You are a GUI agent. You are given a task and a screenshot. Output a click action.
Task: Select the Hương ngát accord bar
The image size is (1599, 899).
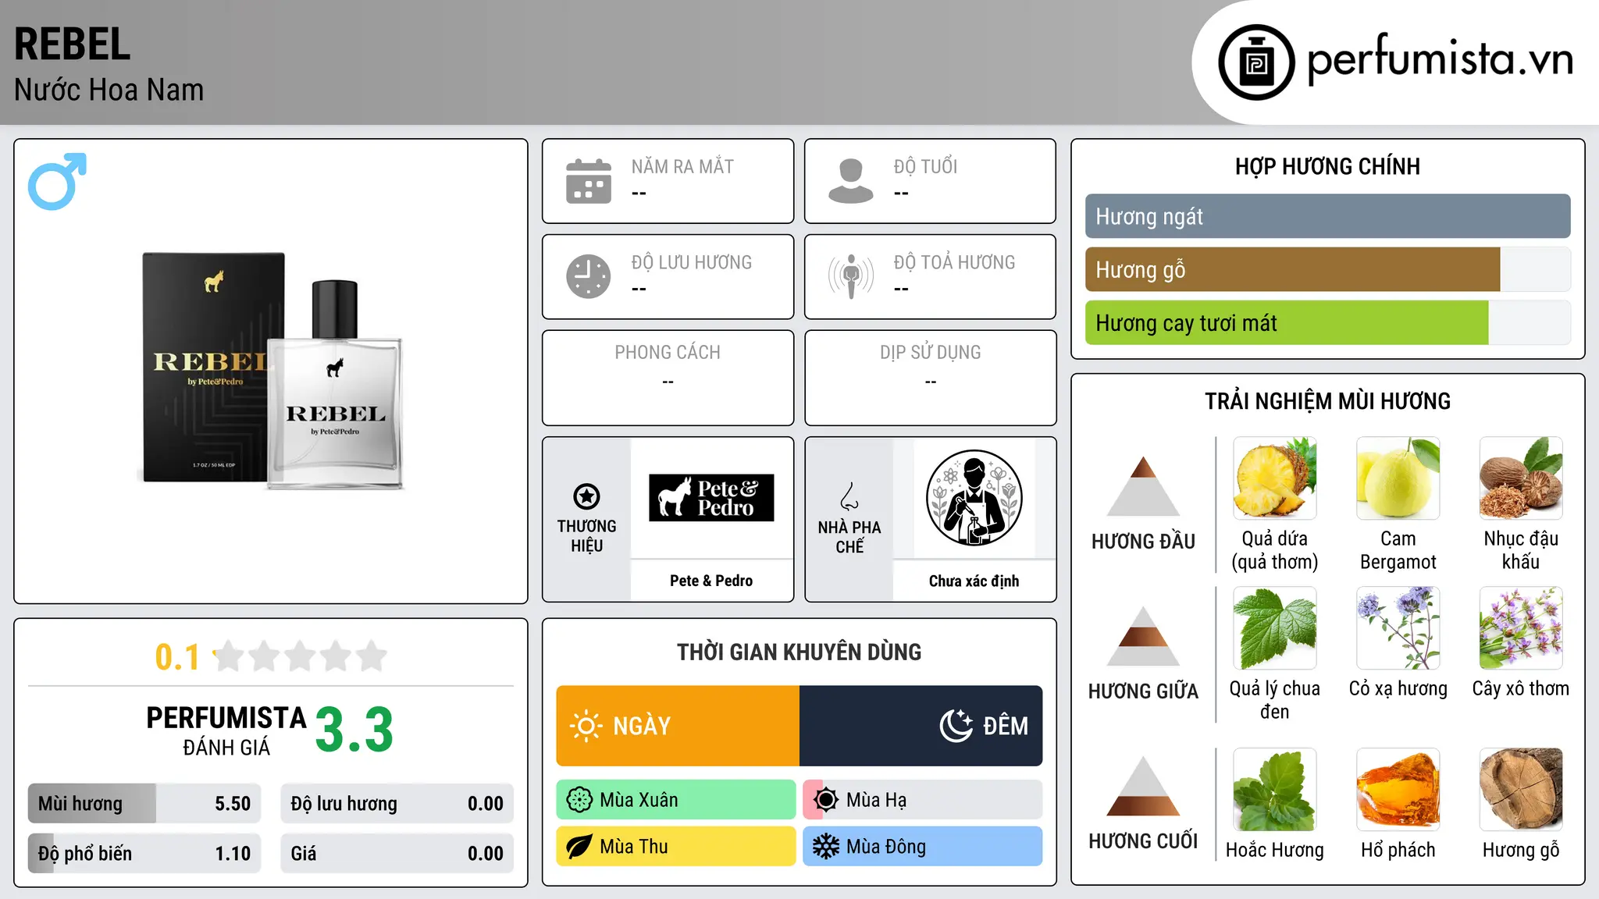pyautogui.click(x=1327, y=216)
